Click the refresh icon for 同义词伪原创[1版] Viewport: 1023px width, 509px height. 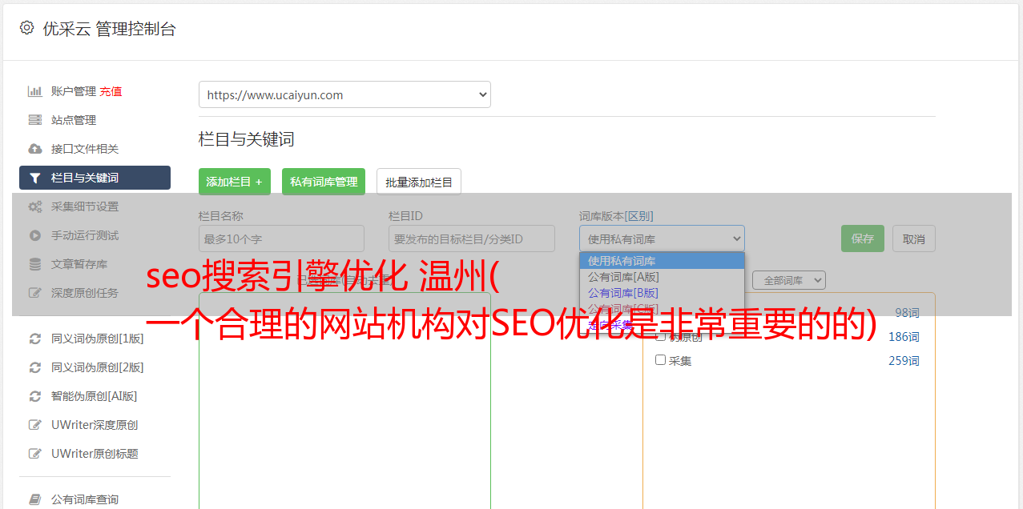click(x=34, y=339)
